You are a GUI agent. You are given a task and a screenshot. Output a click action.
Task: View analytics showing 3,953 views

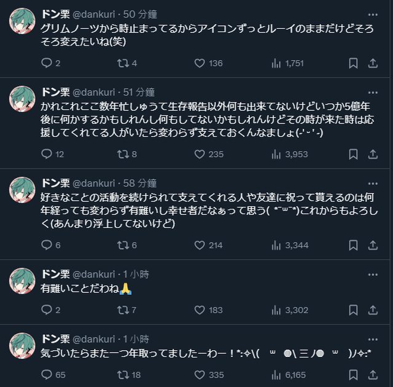point(276,154)
